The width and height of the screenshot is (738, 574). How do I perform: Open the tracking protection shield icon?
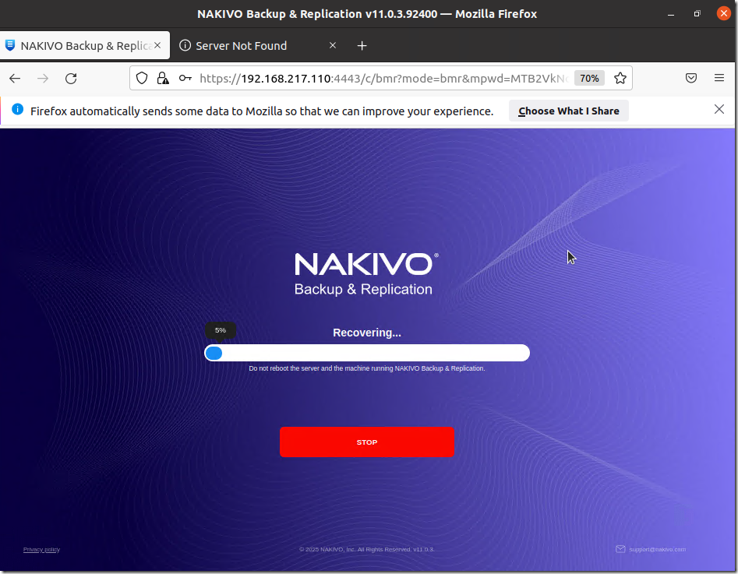click(142, 78)
